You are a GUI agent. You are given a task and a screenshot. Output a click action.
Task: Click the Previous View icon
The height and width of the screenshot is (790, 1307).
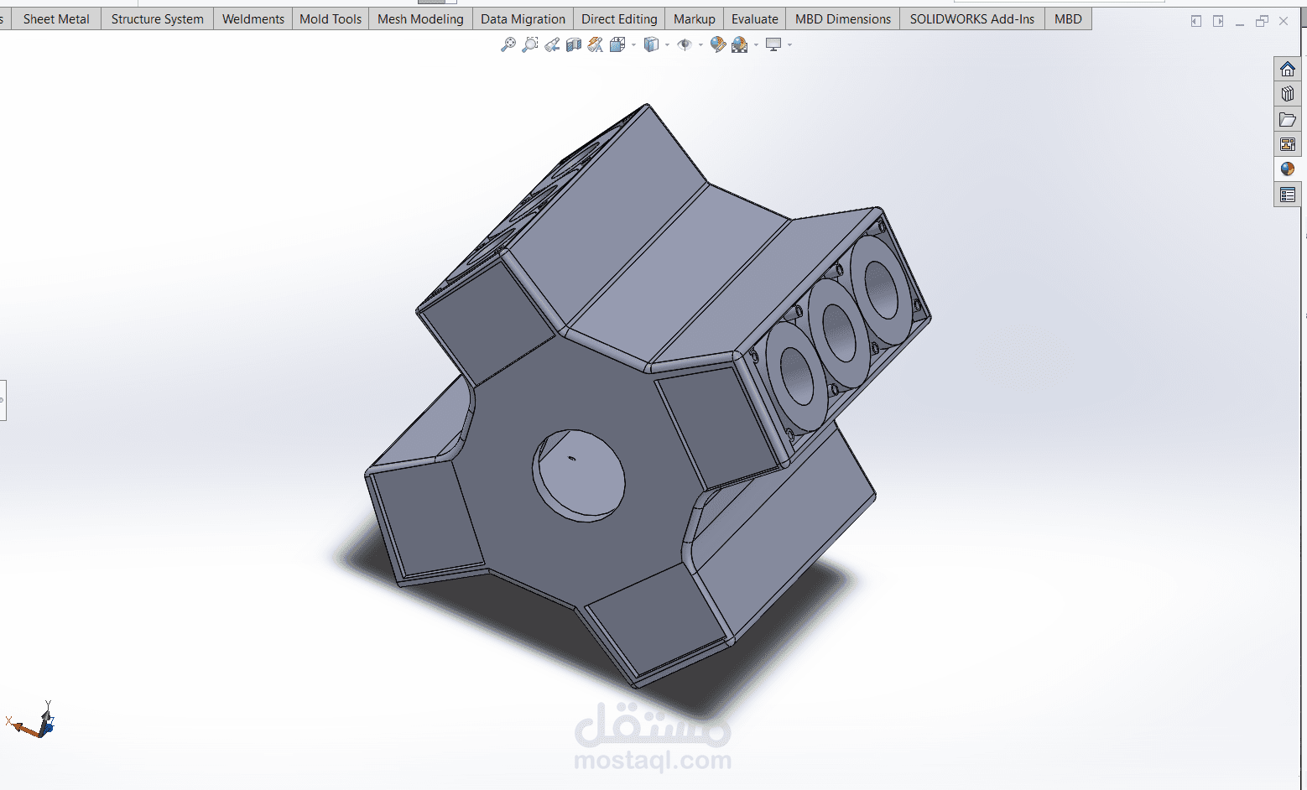tap(552, 44)
